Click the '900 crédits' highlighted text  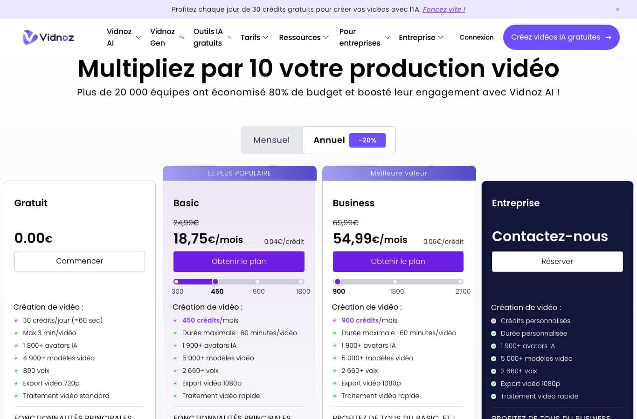pyautogui.click(x=360, y=320)
